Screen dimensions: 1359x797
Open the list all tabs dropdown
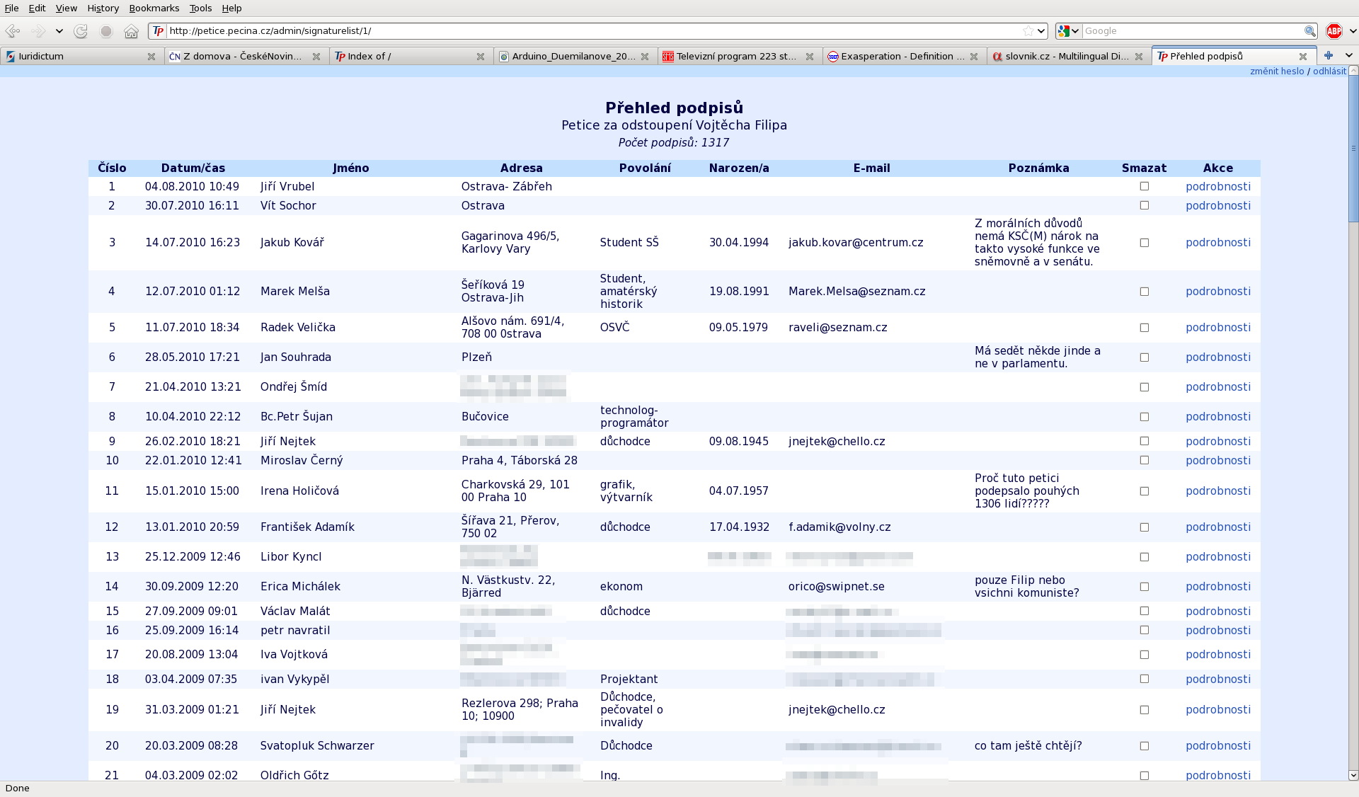coord(1348,55)
